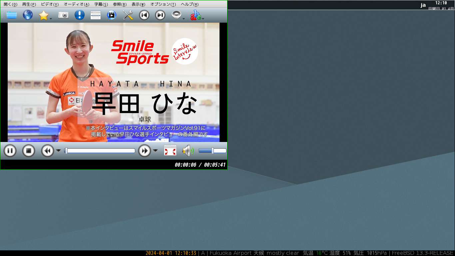Image resolution: width=455 pixels, height=256 pixels.
Task: Expand the audio track dropdown arrow
Action: coord(184,18)
